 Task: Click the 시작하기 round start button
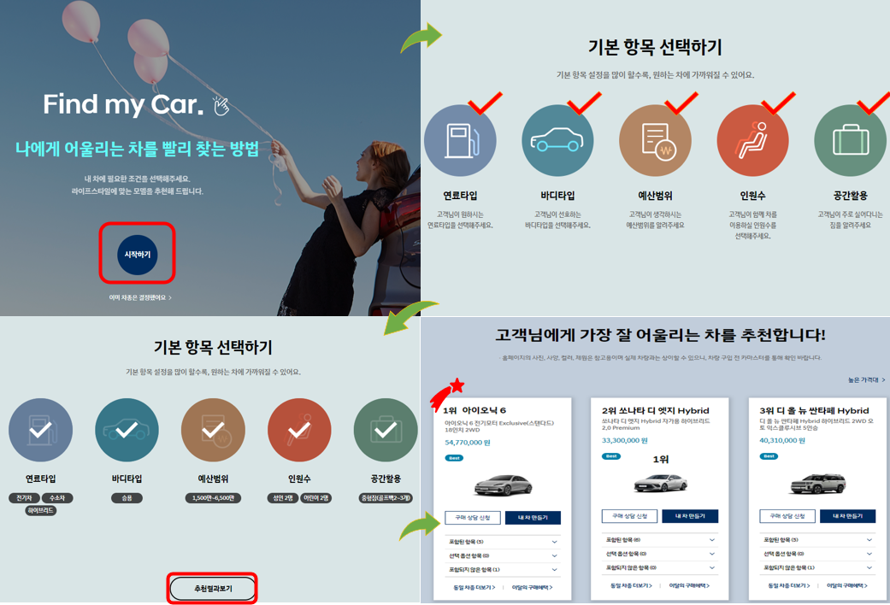click(138, 255)
